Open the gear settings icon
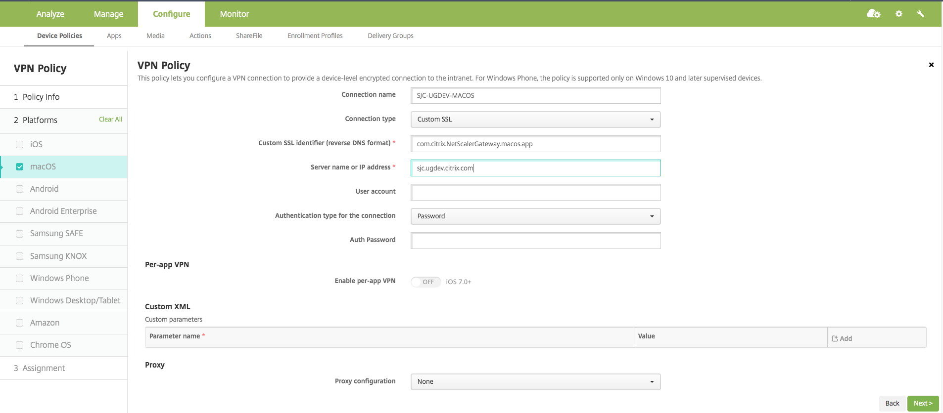The image size is (943, 413). (899, 14)
